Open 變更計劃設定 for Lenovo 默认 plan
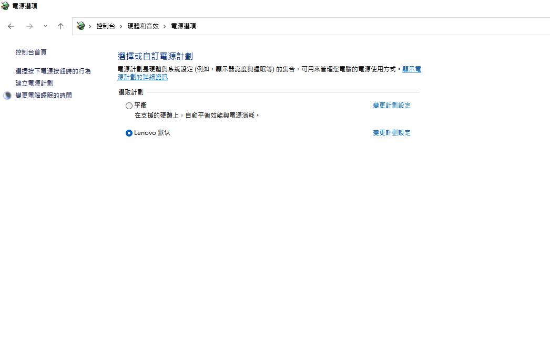Viewport: 550px width, 356px height. [391, 132]
